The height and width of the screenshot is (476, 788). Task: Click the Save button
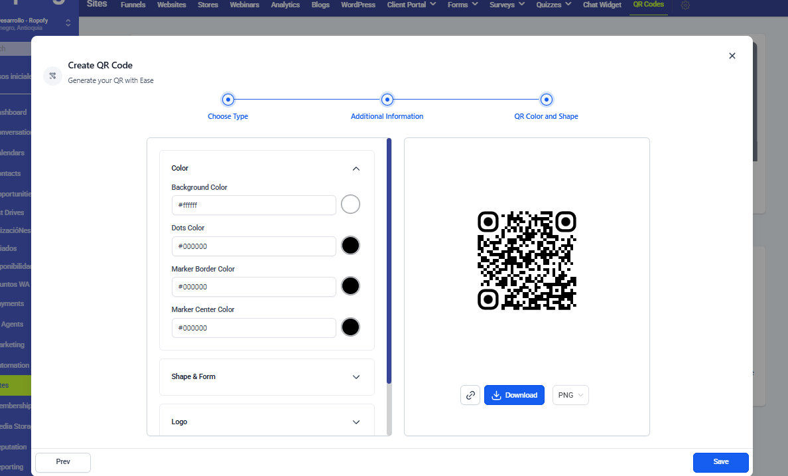[720, 462]
